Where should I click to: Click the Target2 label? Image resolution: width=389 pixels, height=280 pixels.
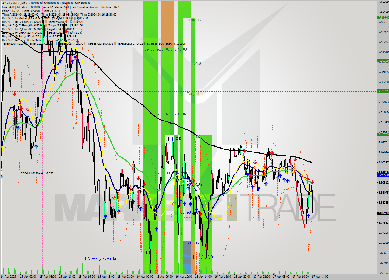tap(195, 20)
